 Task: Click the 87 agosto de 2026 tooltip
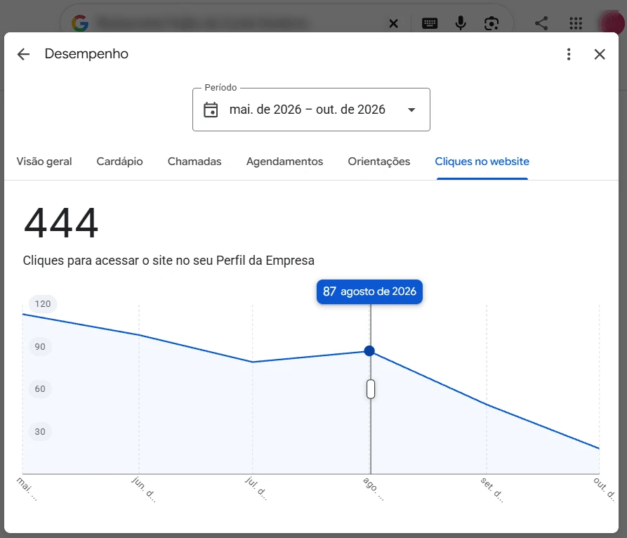click(369, 291)
